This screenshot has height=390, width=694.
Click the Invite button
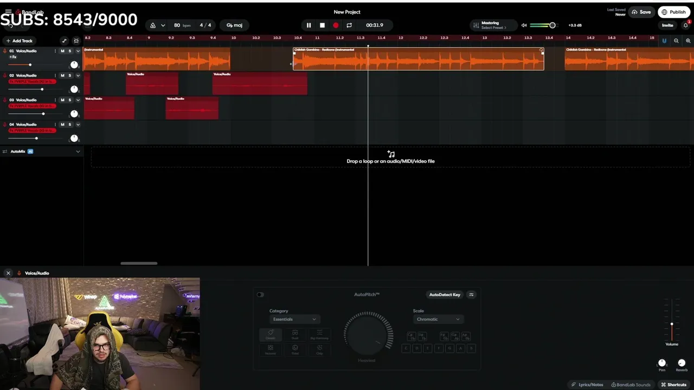click(667, 25)
